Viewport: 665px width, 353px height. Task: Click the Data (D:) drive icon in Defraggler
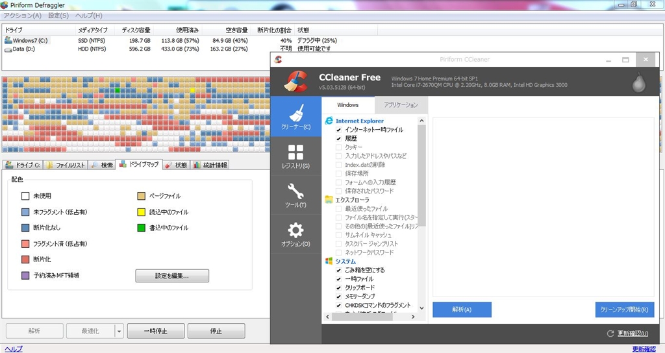pos(8,49)
